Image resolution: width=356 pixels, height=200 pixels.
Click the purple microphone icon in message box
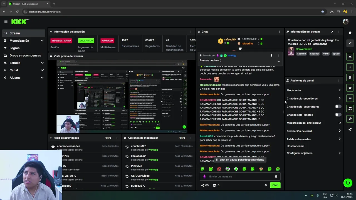[x=204, y=176]
